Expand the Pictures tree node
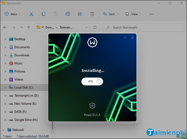This screenshot has height=139, width=187. [5, 71]
